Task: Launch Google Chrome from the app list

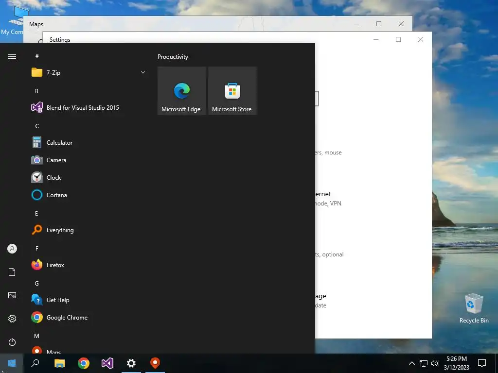Action: point(89,318)
